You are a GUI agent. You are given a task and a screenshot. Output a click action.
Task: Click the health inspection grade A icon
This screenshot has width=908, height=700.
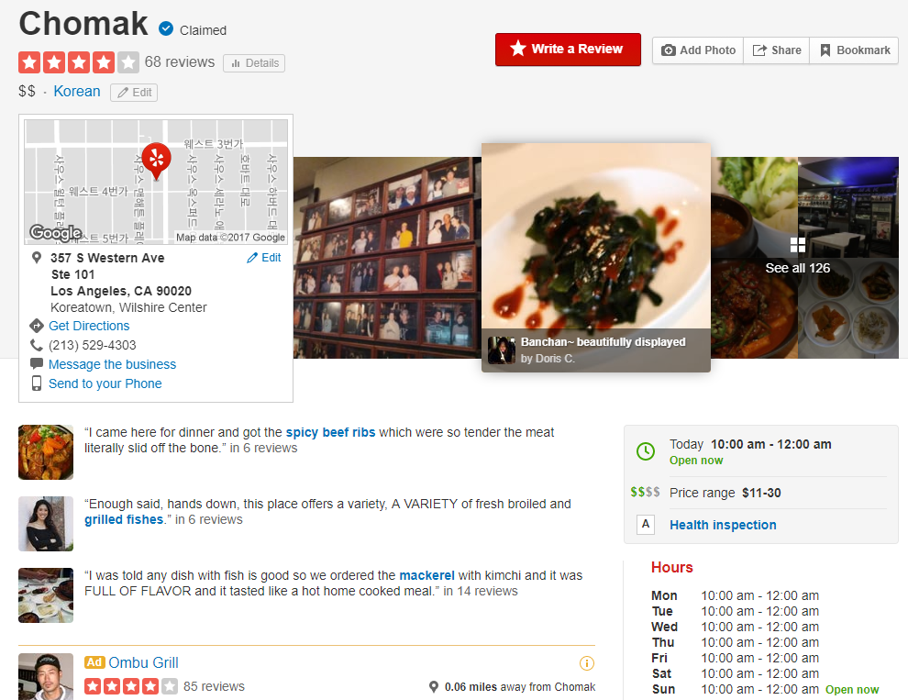tap(646, 525)
